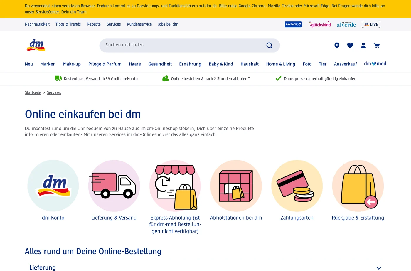
Task: Click the search magnifier icon
Action: click(x=269, y=46)
